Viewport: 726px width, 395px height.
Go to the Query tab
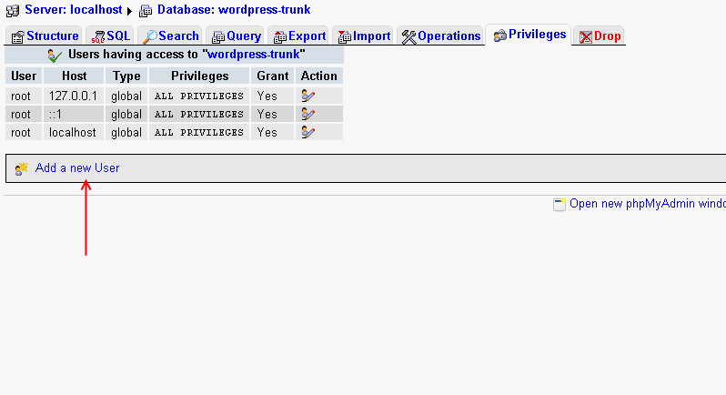point(237,36)
